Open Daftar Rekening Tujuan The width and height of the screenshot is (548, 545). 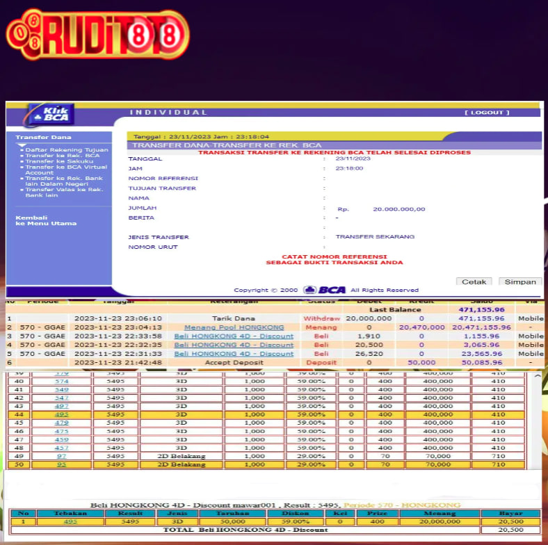tap(66, 150)
